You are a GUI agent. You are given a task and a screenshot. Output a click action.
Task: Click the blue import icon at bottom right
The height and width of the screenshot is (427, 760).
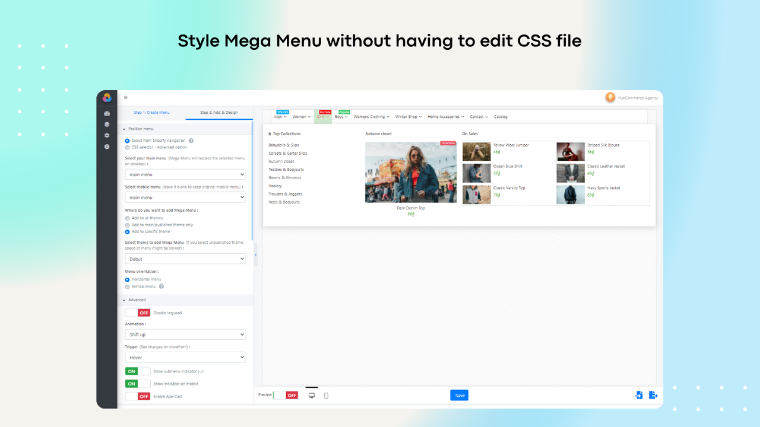638,394
